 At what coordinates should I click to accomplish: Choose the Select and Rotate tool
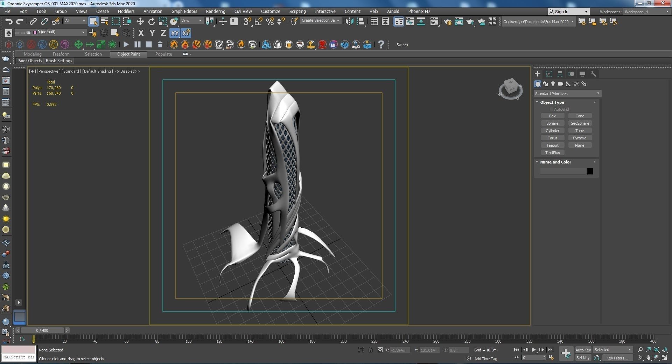(151, 22)
